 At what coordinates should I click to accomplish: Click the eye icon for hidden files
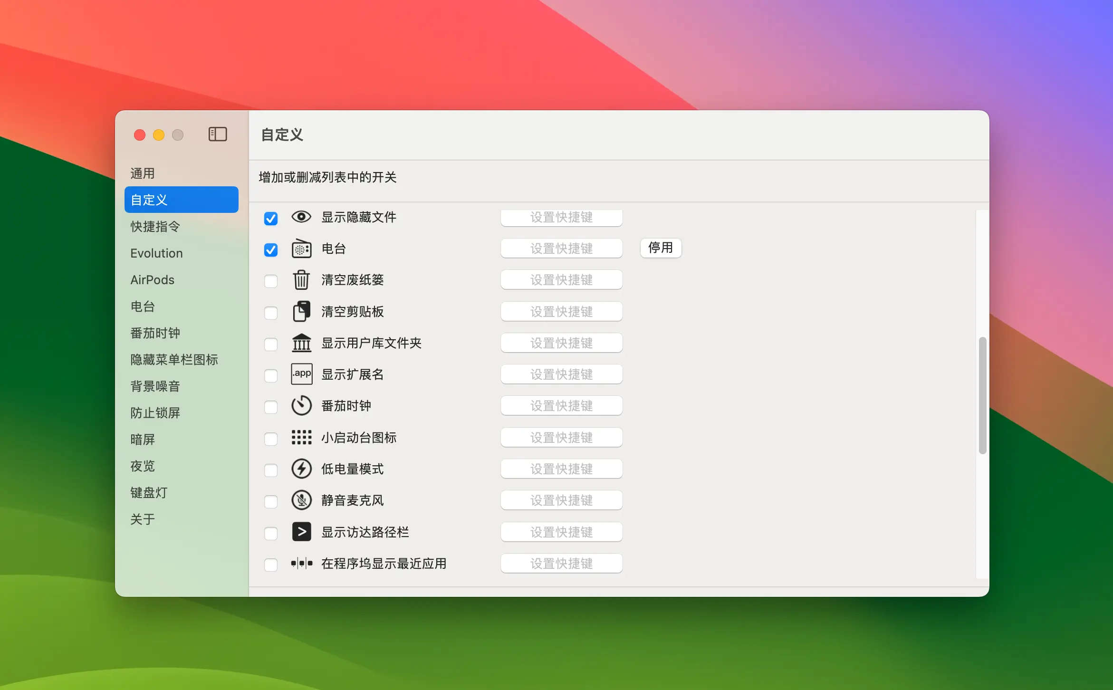click(x=301, y=217)
